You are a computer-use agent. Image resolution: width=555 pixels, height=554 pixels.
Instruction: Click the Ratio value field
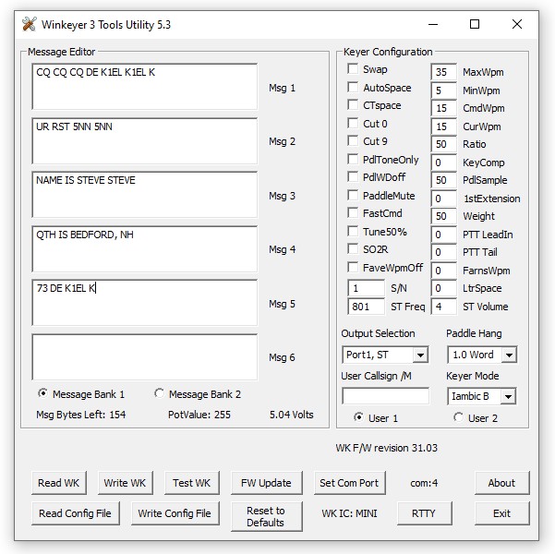(x=444, y=144)
